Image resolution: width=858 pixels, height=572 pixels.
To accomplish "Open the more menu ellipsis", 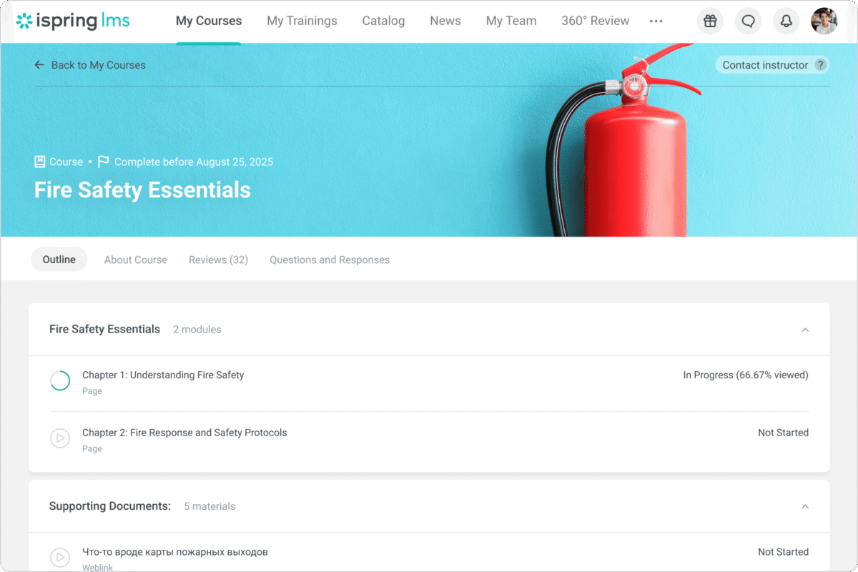I will [656, 21].
